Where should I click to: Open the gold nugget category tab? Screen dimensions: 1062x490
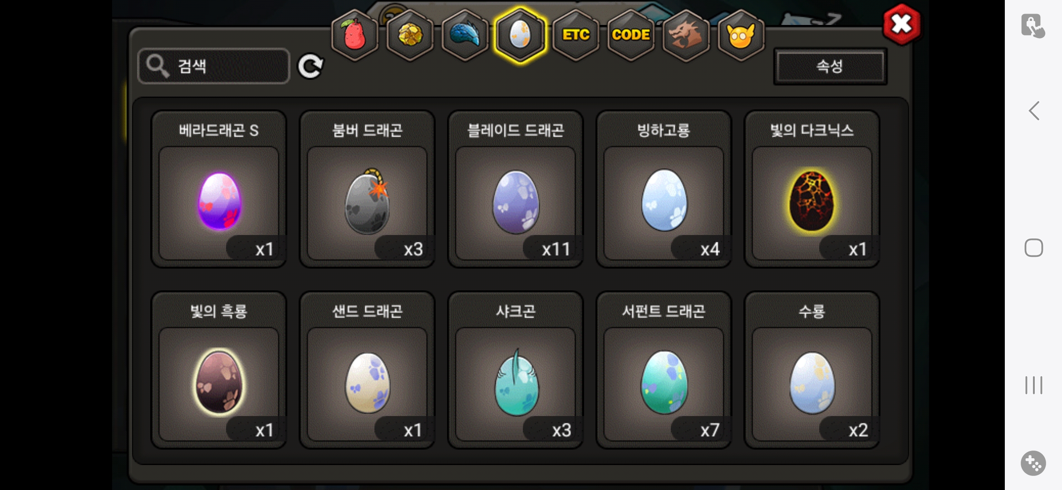pos(410,35)
